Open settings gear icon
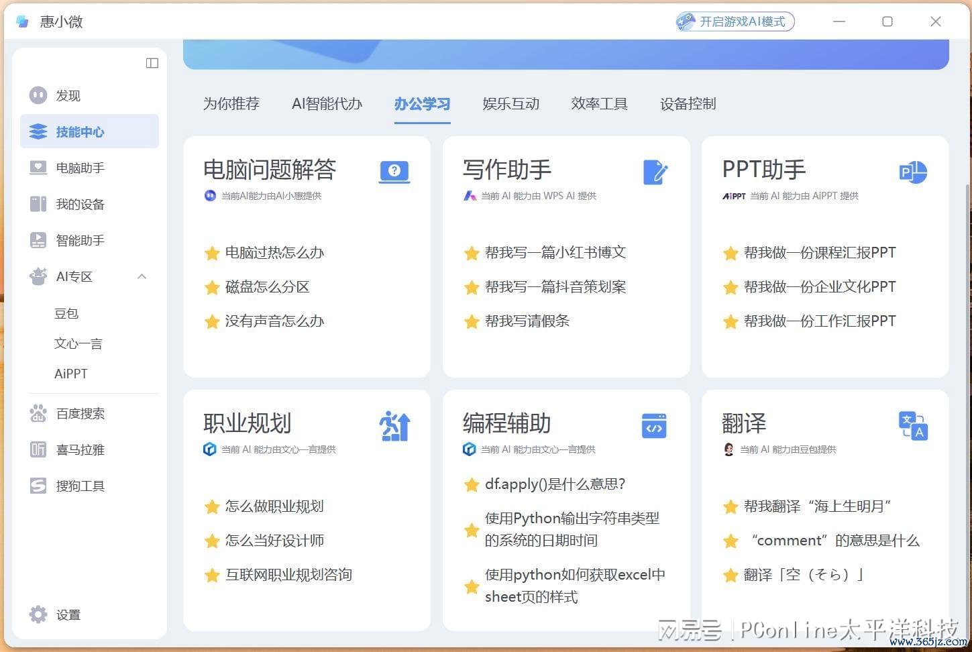Image resolution: width=972 pixels, height=652 pixels. coord(38,614)
